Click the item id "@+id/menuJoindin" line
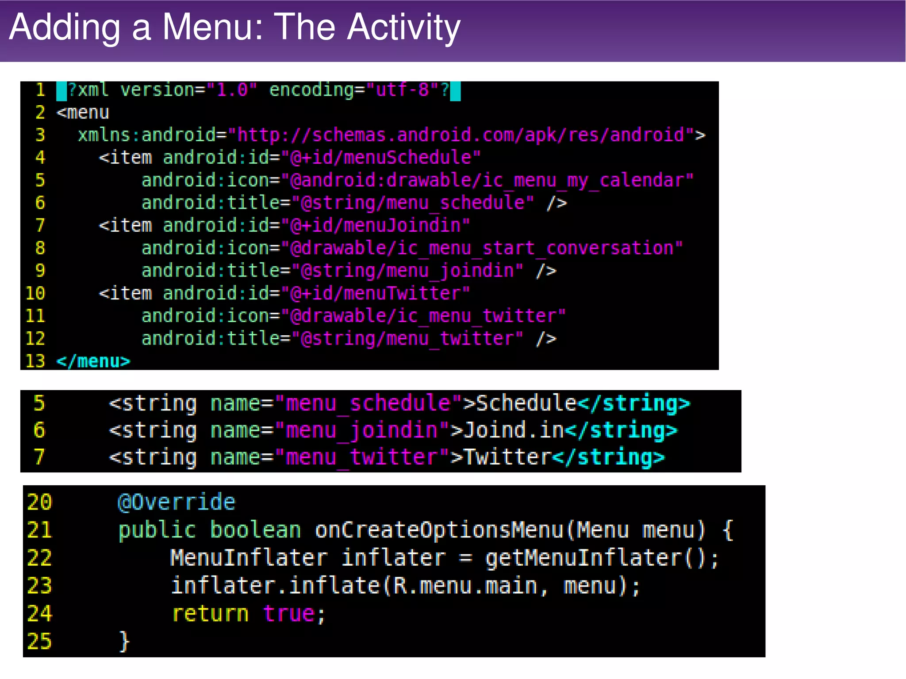 [x=284, y=226]
